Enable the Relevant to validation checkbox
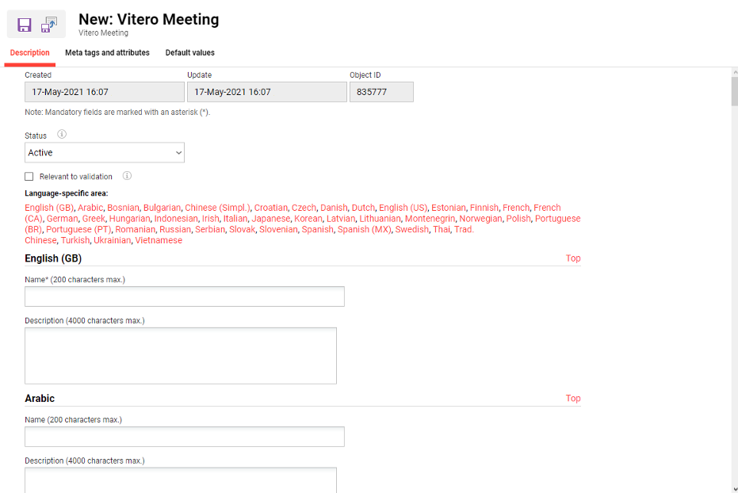 pyautogui.click(x=29, y=177)
